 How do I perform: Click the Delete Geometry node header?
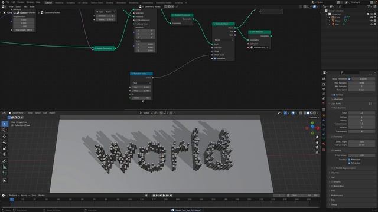pyautogui.click(x=104, y=48)
